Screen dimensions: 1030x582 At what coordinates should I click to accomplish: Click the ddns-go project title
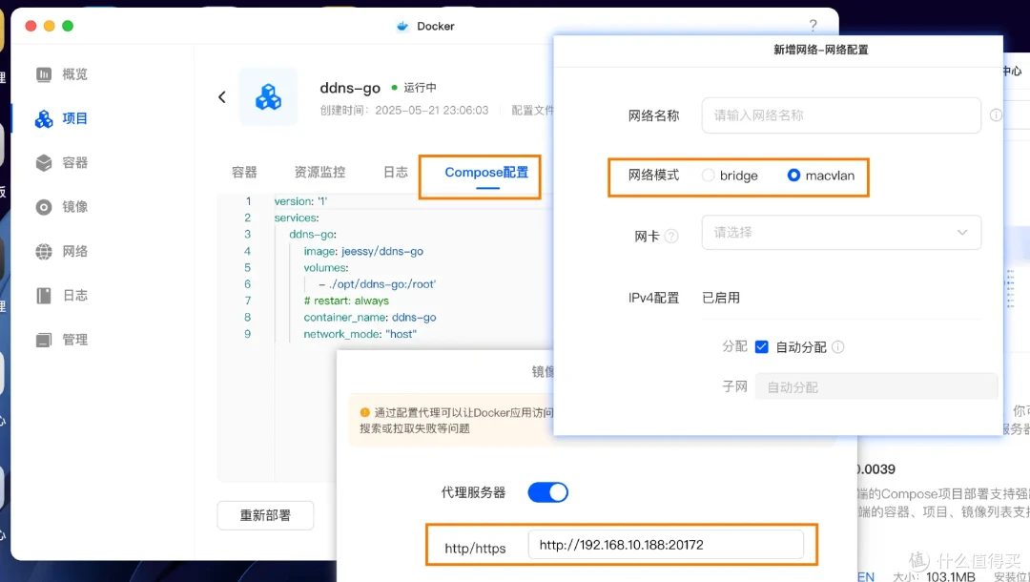350,88
